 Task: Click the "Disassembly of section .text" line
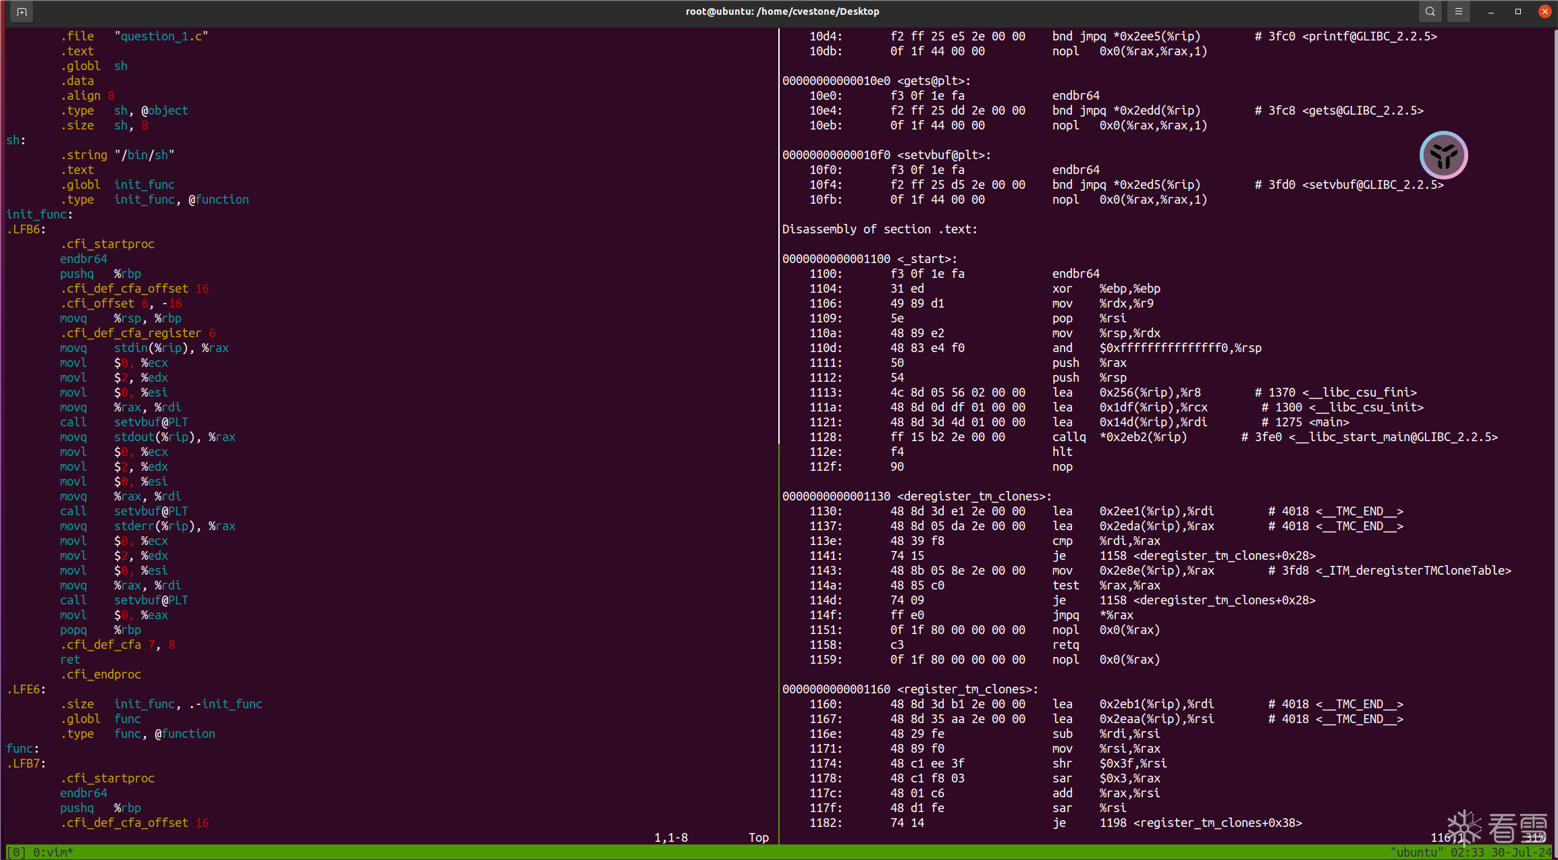(879, 229)
